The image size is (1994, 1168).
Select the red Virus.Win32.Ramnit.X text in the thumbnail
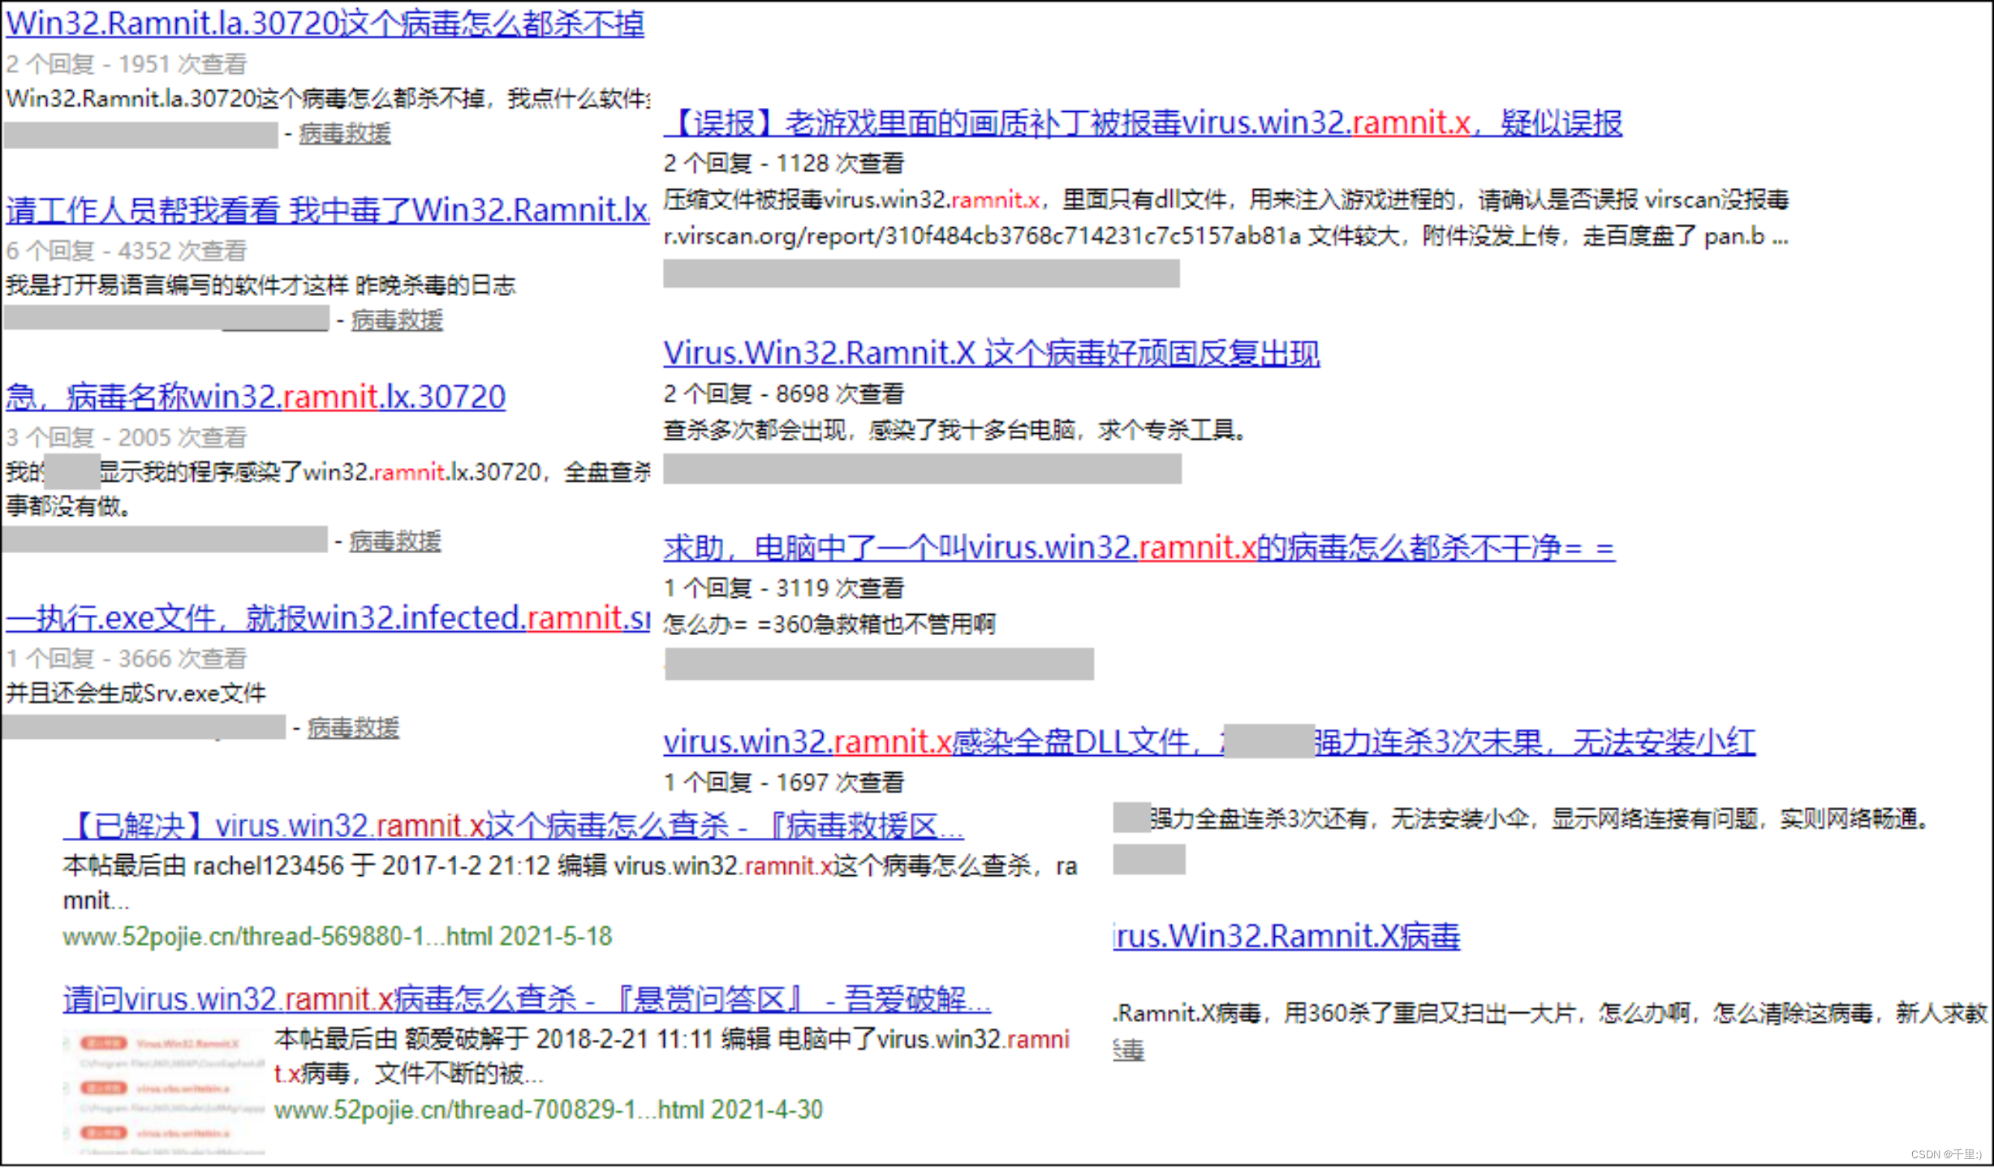tap(188, 1044)
